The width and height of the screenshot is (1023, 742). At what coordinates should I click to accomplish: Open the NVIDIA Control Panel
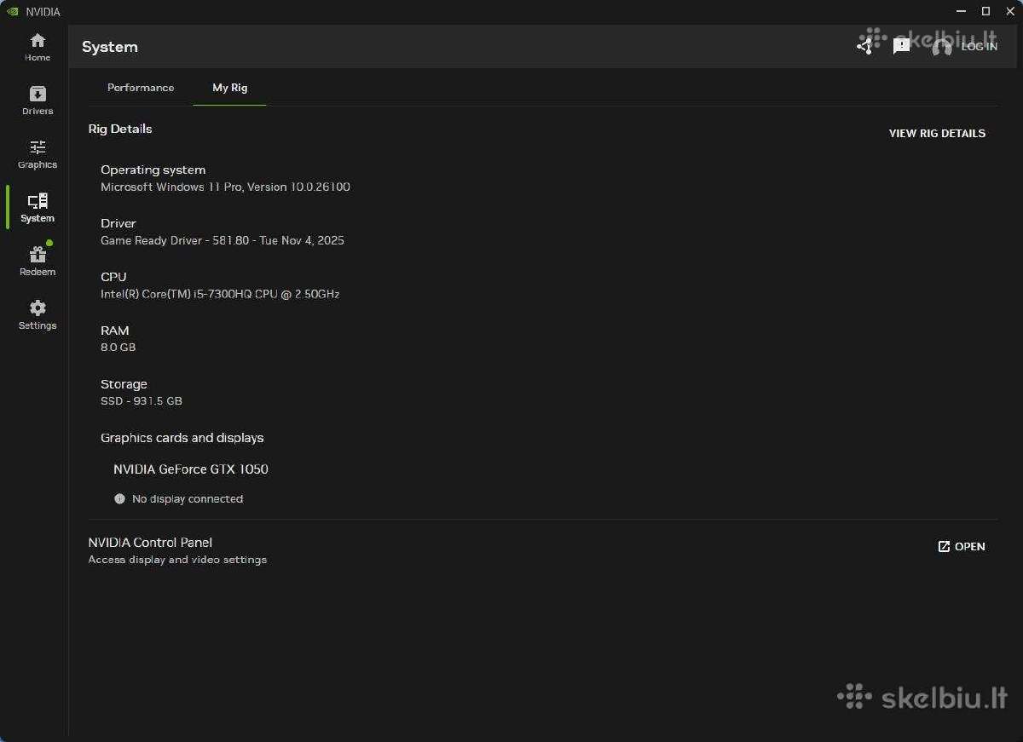962,546
